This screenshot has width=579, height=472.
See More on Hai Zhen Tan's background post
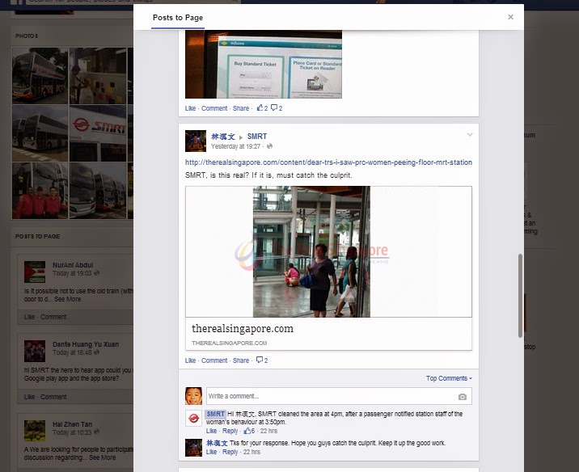pos(102,457)
